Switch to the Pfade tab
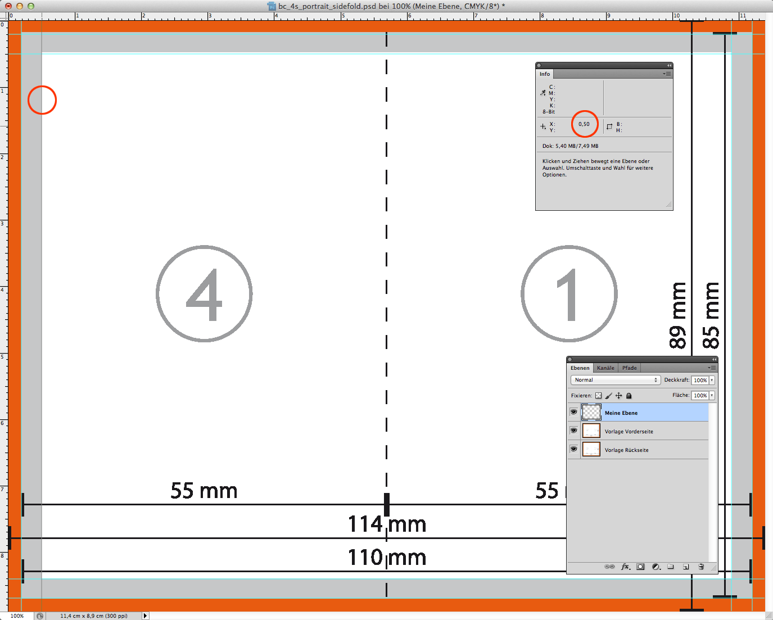Image resolution: width=773 pixels, height=620 pixels. pyautogui.click(x=629, y=368)
